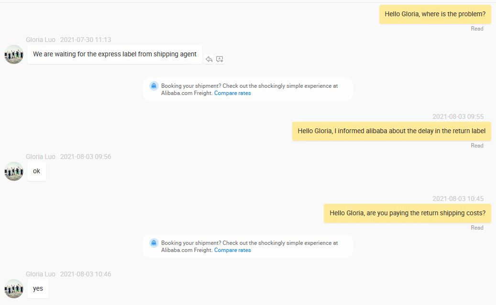Click the 'Read' status under 'where is the problem?'
496x305 pixels.
tap(477, 29)
